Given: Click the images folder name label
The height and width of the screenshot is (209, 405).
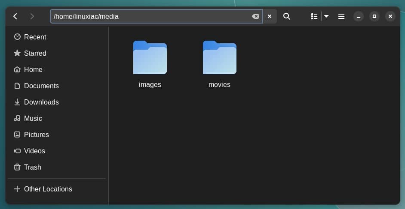Looking at the screenshot, I should [150, 85].
